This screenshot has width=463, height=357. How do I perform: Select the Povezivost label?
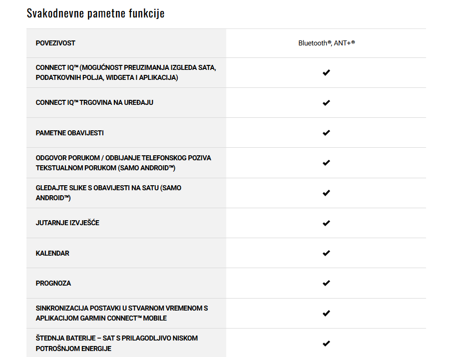pos(55,43)
